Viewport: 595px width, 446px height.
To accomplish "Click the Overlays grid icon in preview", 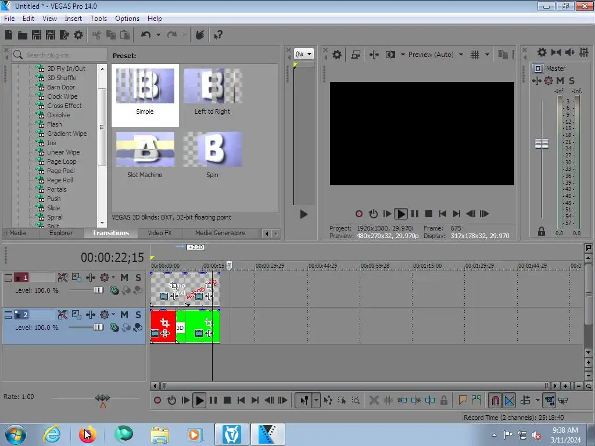I will point(475,55).
